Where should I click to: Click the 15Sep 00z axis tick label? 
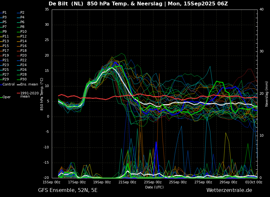tap(52, 182)
